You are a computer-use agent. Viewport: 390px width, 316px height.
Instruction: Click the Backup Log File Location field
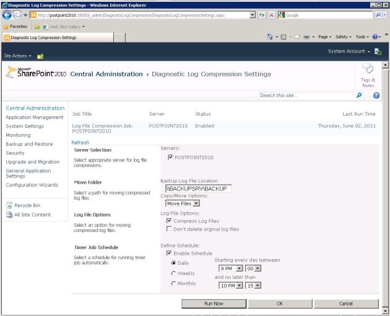[x=197, y=188]
